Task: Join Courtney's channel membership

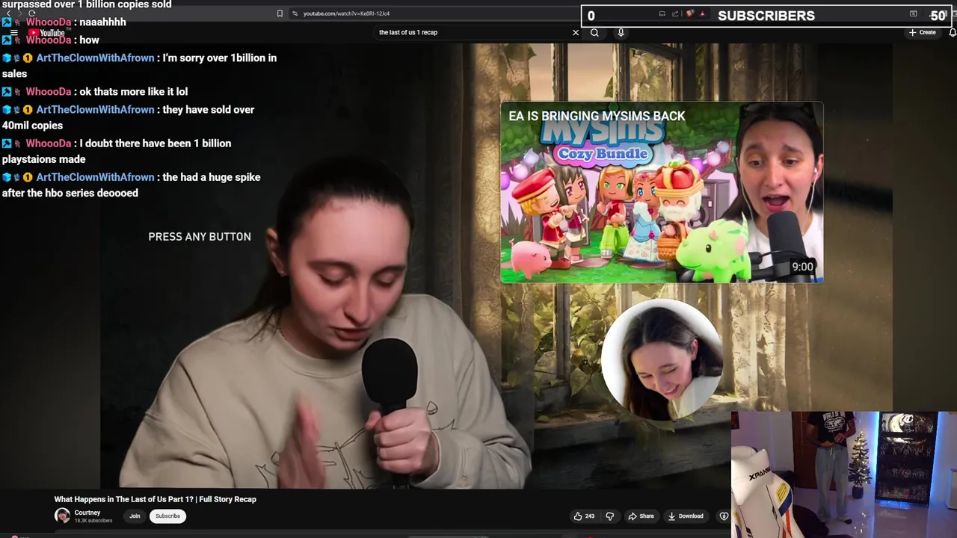Action: [x=135, y=516]
